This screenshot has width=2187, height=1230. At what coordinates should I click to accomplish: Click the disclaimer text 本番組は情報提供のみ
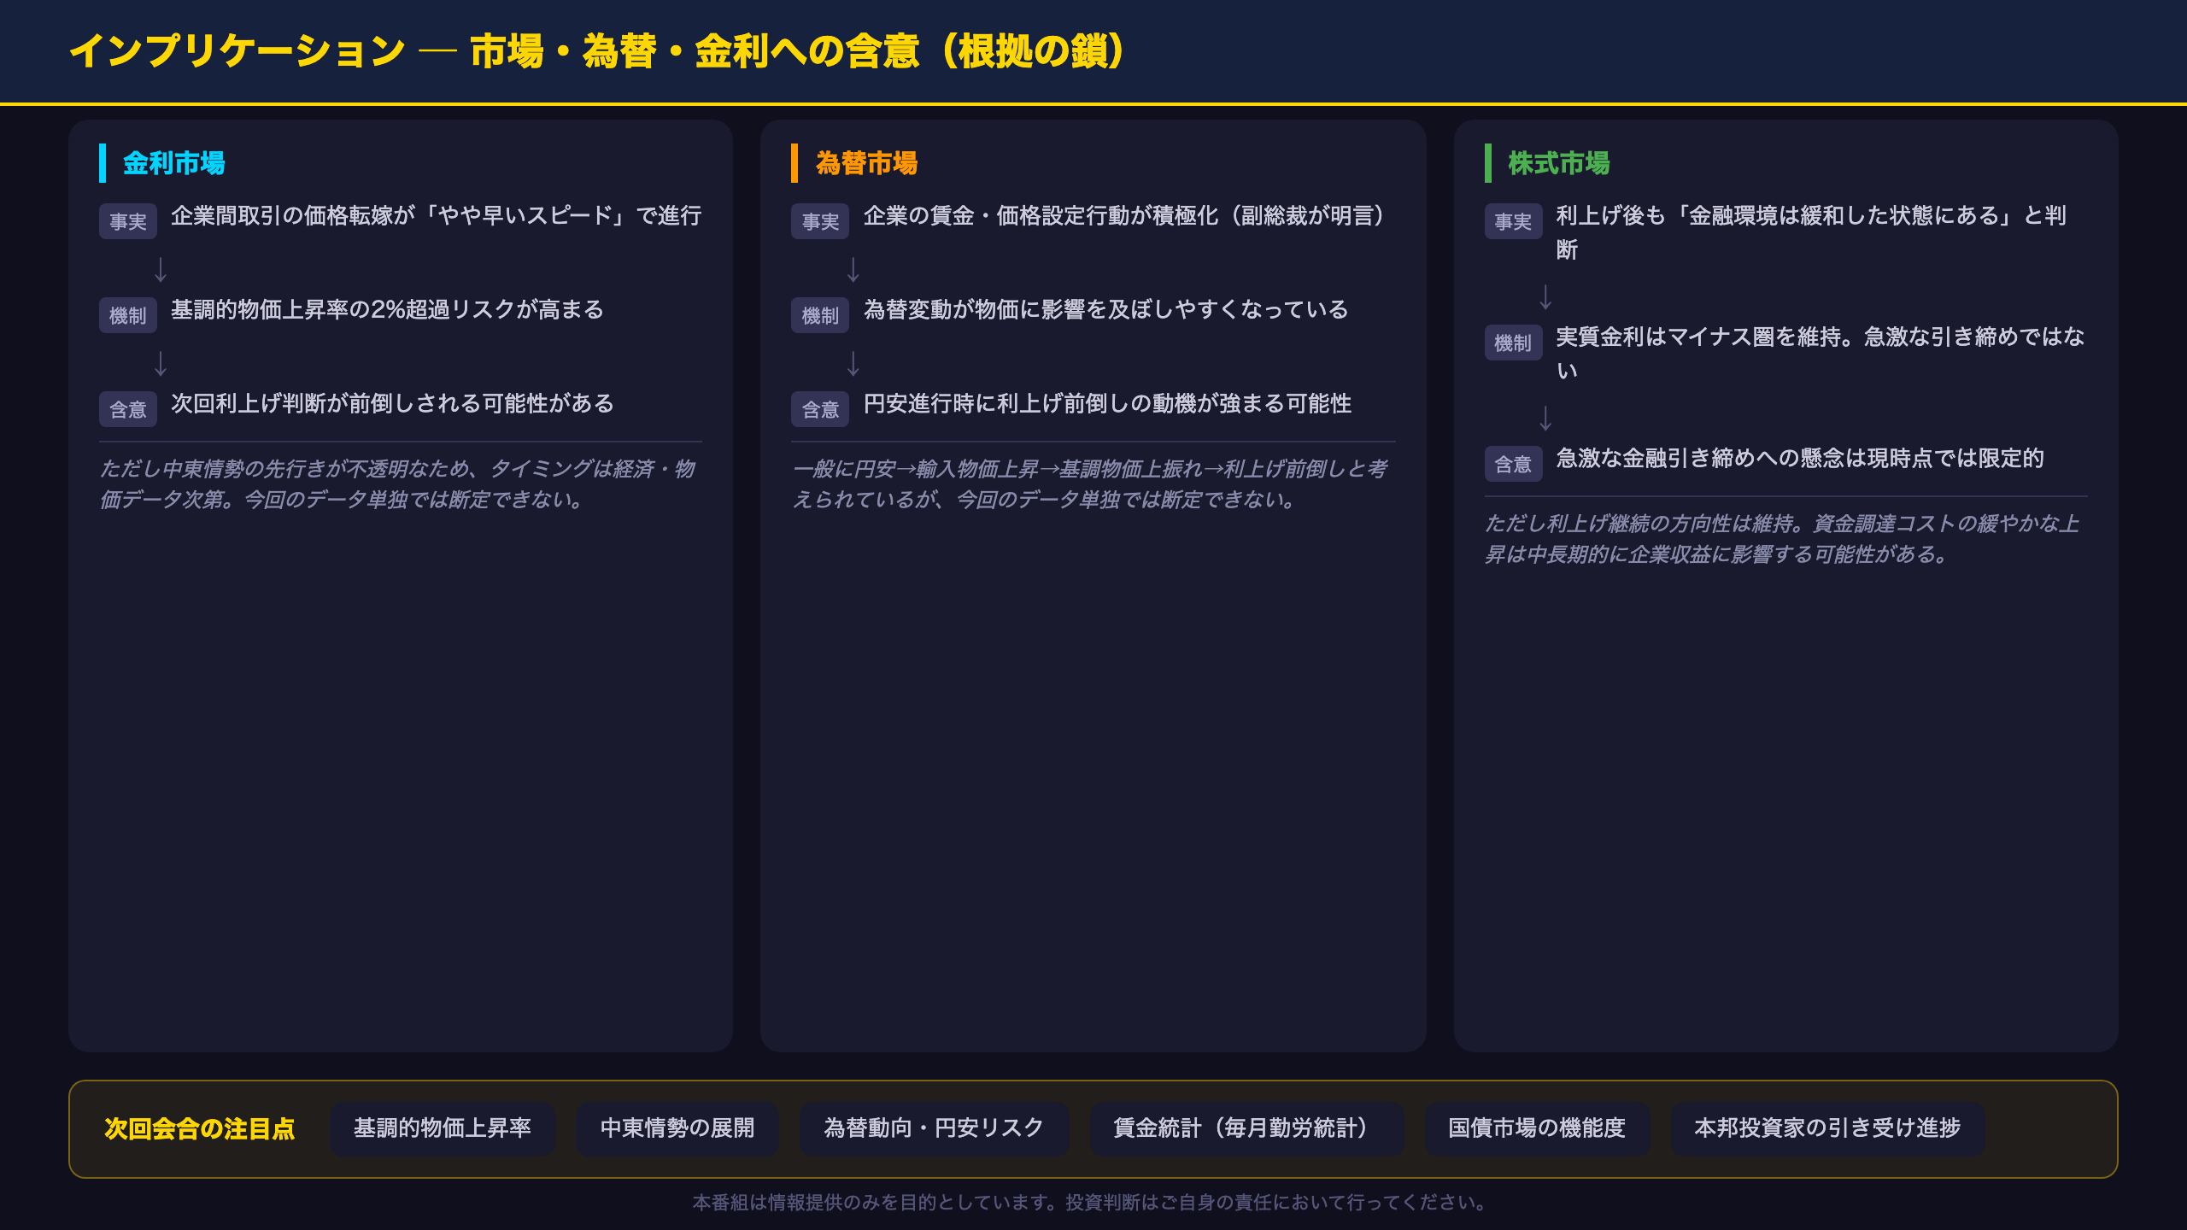click(x=1093, y=1203)
